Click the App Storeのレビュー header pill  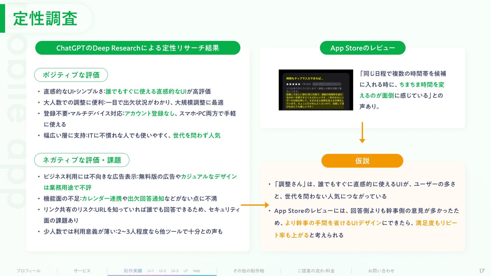(x=363, y=48)
